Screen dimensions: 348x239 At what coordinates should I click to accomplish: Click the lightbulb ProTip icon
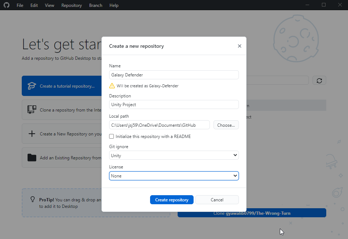(x=32, y=200)
